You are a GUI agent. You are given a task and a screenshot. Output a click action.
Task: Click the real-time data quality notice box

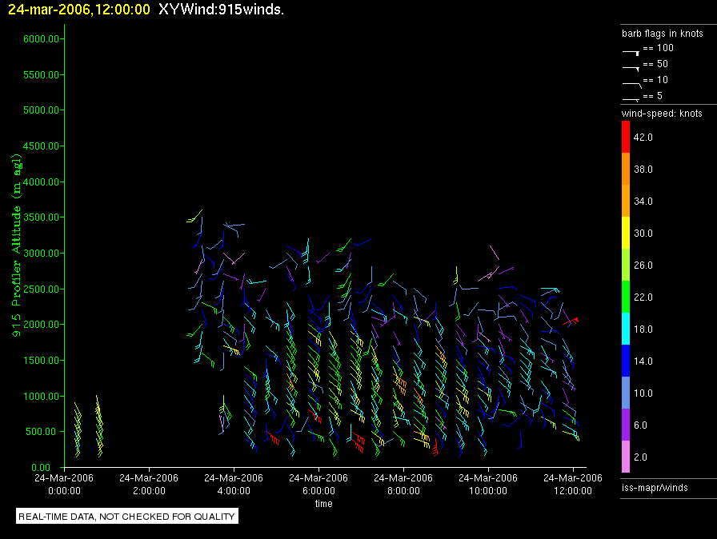(126, 517)
